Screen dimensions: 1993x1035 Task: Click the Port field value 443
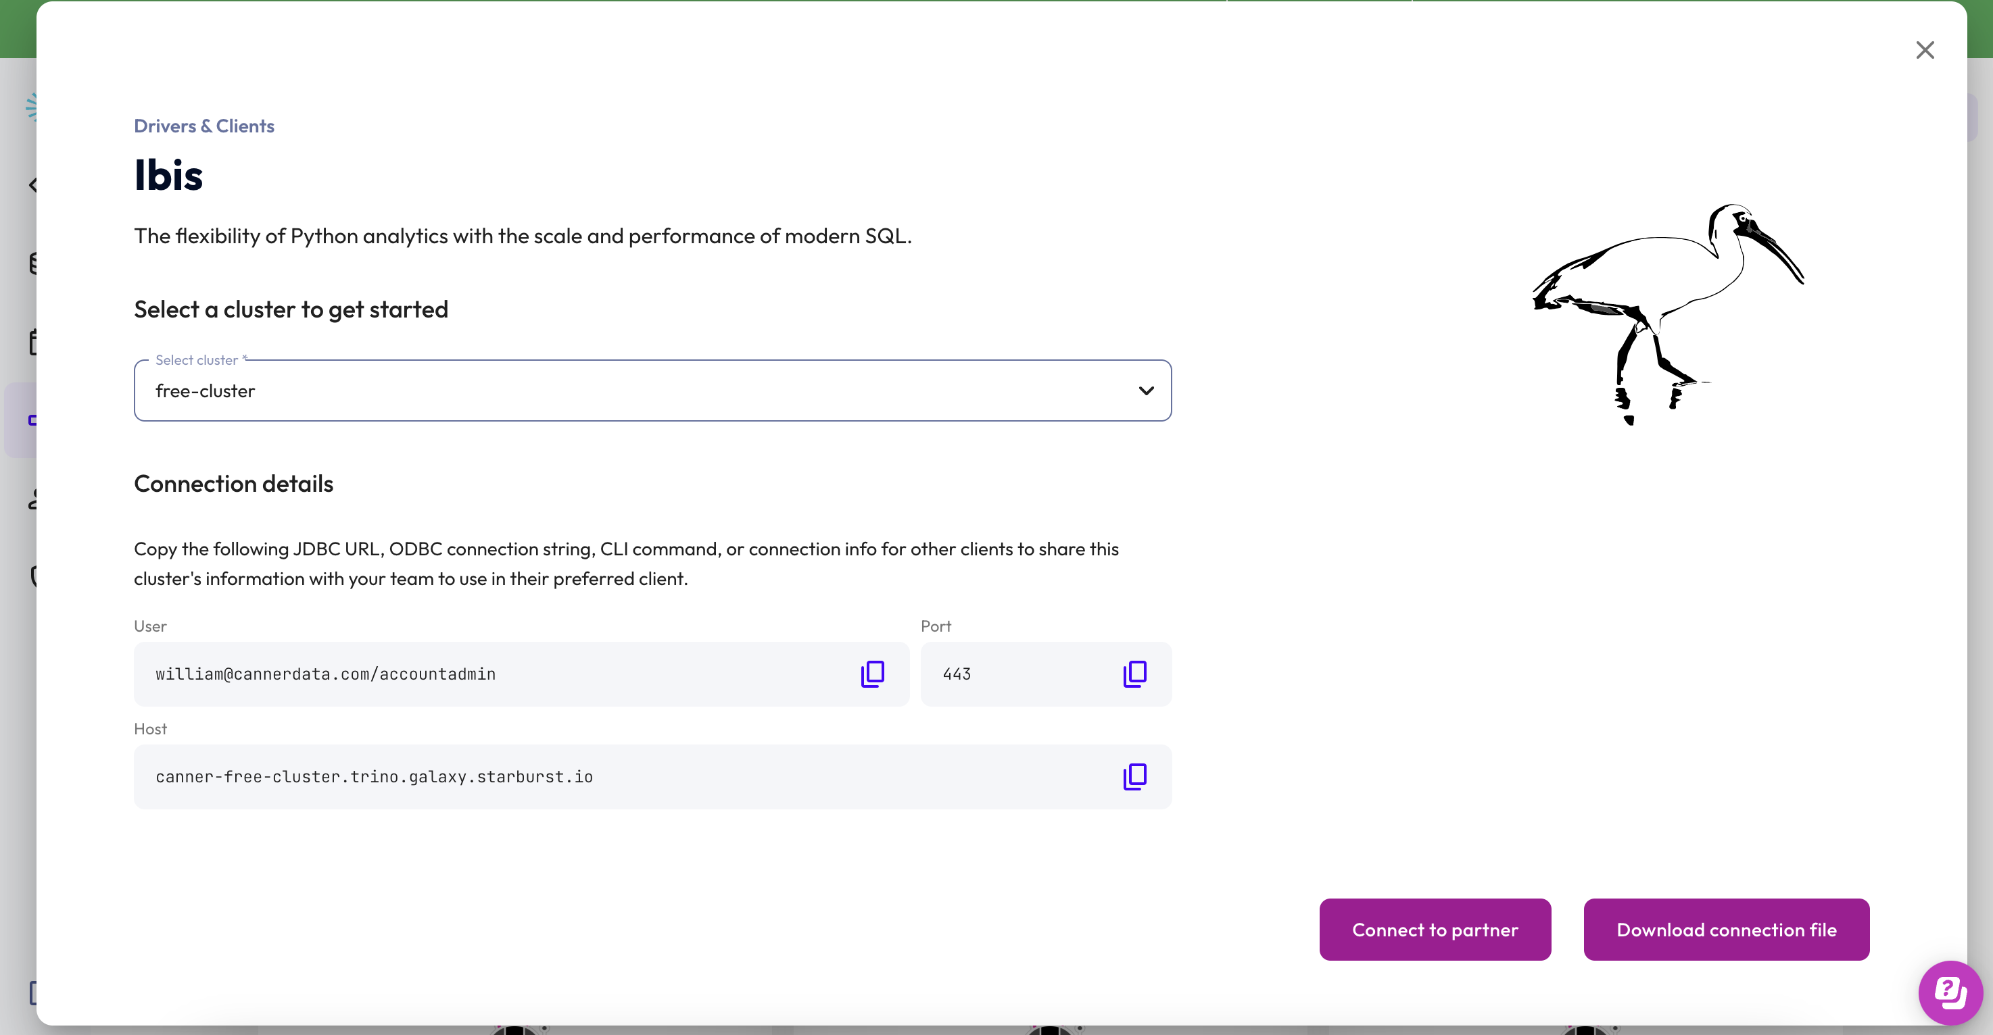(956, 674)
